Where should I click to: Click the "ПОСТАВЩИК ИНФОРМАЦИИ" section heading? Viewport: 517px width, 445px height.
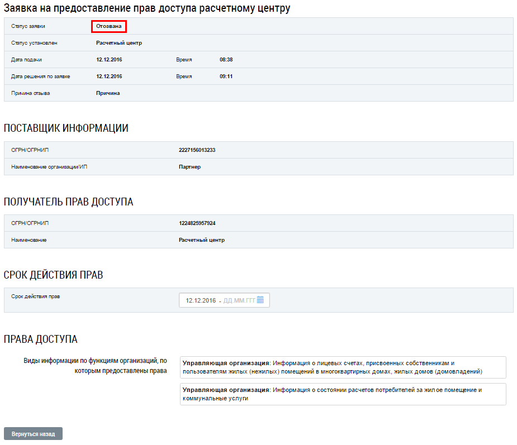[x=66, y=128]
